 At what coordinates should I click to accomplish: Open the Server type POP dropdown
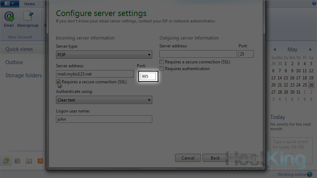point(104,55)
